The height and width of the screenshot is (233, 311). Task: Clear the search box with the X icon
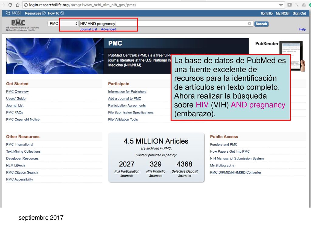(x=249, y=24)
